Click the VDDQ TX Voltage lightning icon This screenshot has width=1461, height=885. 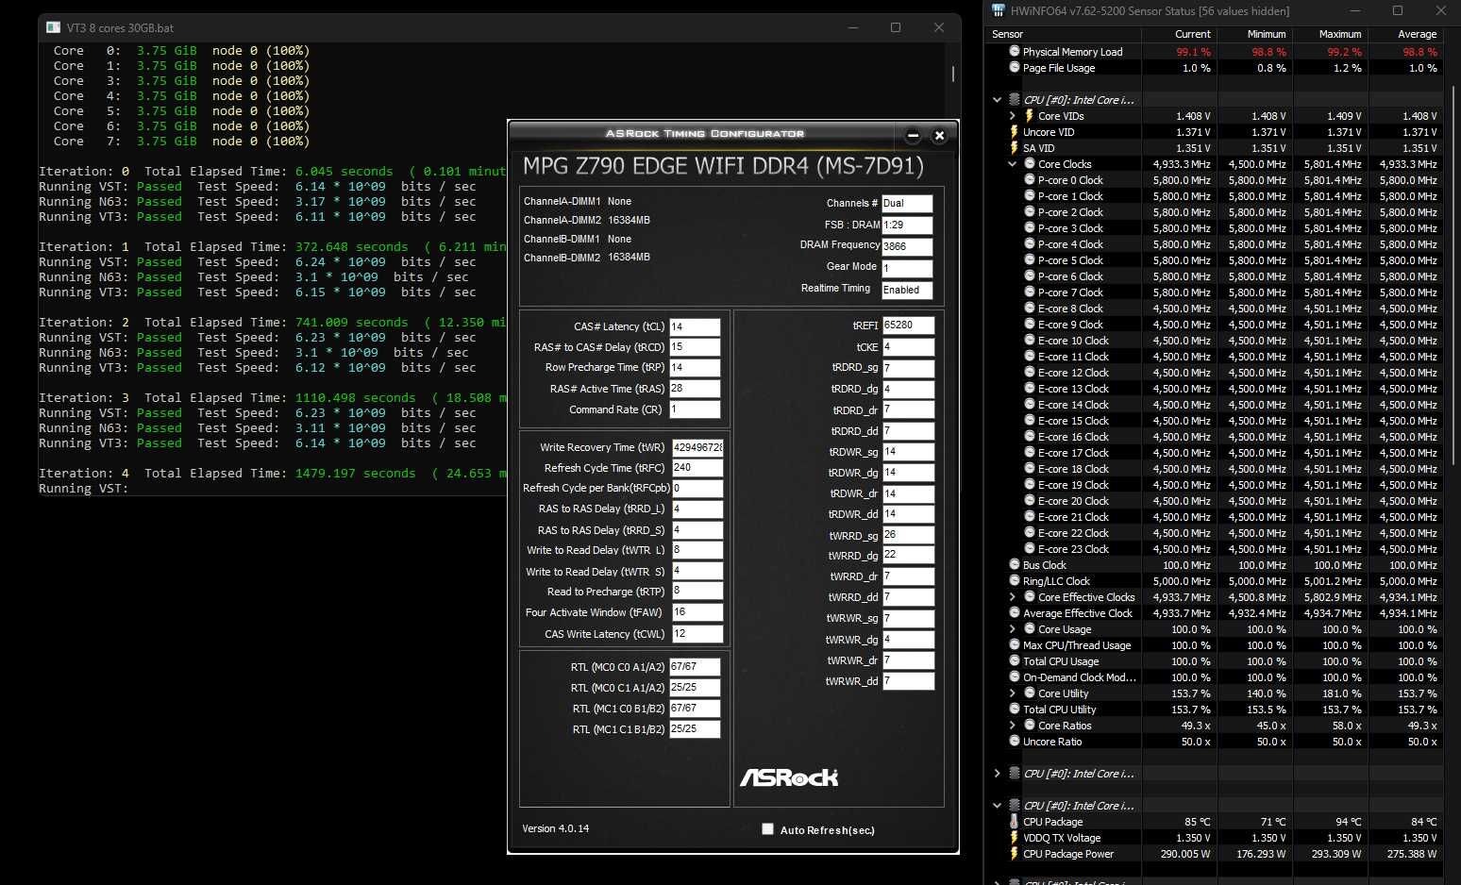(x=1015, y=837)
